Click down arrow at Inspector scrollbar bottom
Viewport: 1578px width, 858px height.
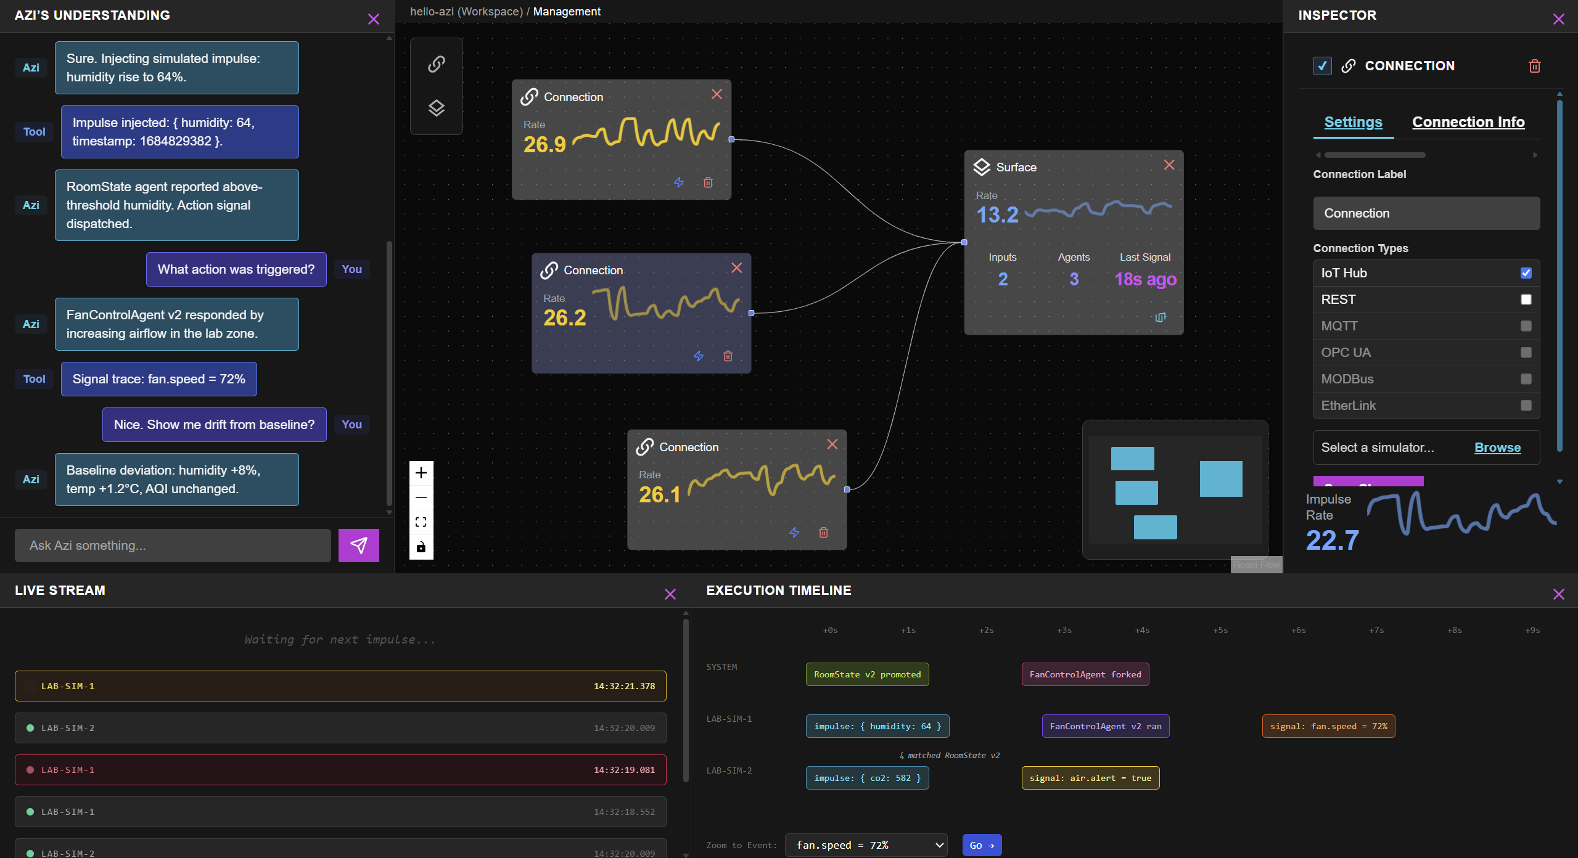tap(1560, 482)
